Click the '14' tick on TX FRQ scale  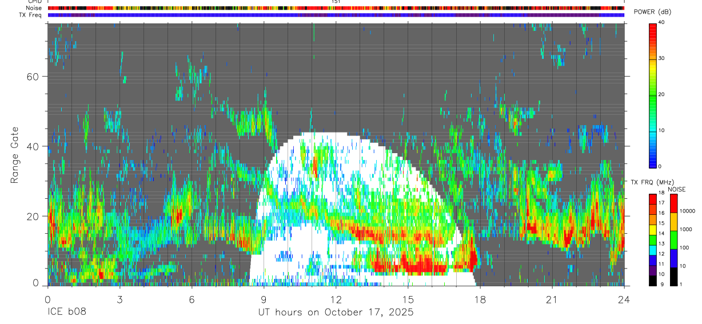coord(662,233)
